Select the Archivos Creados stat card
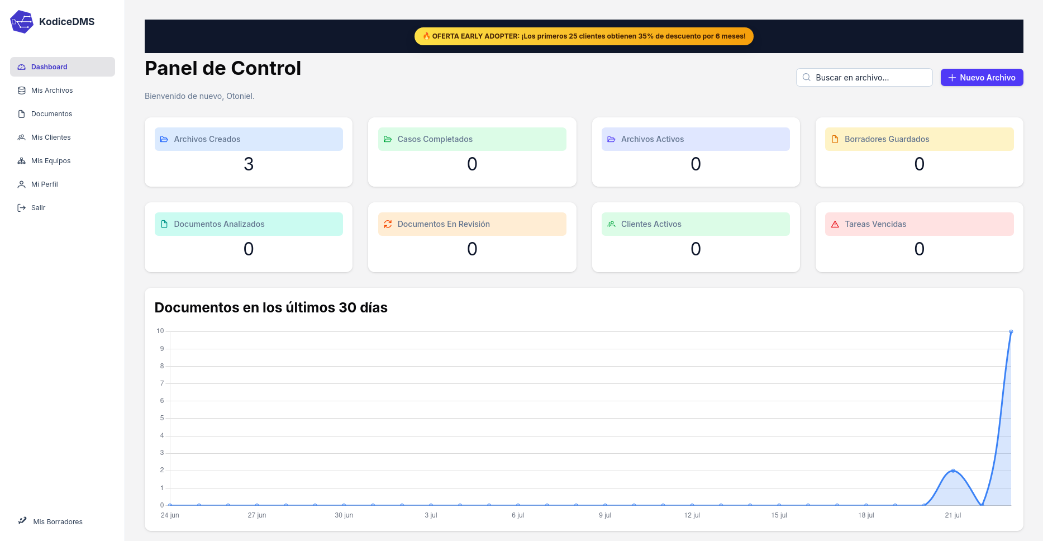Screen dimensions: 1043x541 (249, 152)
